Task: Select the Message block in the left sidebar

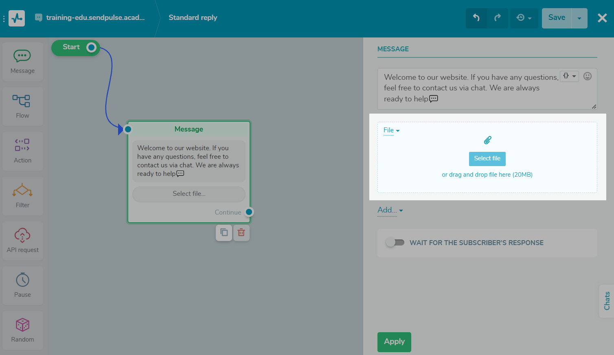Action: (22, 61)
